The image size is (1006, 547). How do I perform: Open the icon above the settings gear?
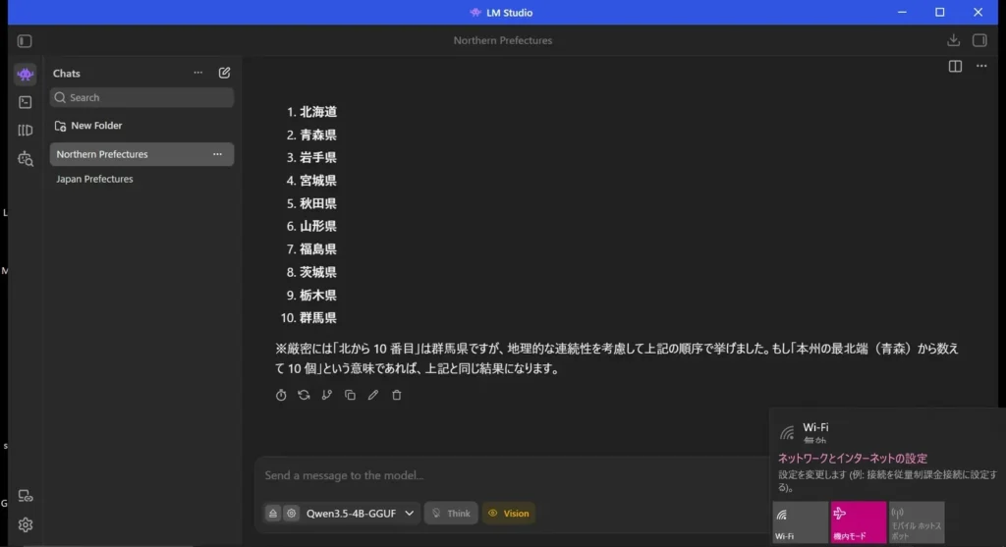click(25, 496)
